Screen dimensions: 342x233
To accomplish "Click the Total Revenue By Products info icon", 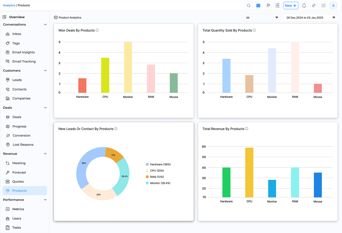I will tap(246, 129).
